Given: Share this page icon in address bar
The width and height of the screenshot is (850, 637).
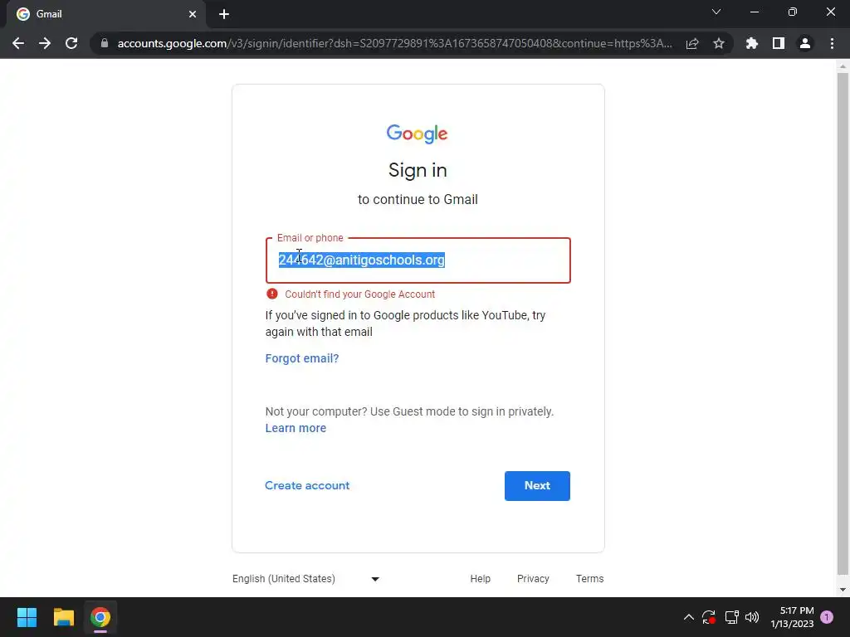Looking at the screenshot, I should (692, 43).
